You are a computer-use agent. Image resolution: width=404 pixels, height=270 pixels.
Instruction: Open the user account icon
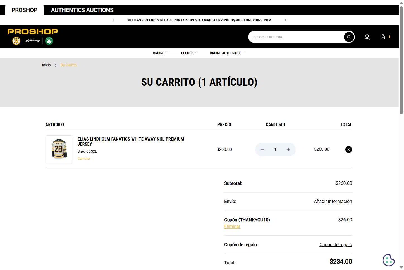(x=367, y=37)
